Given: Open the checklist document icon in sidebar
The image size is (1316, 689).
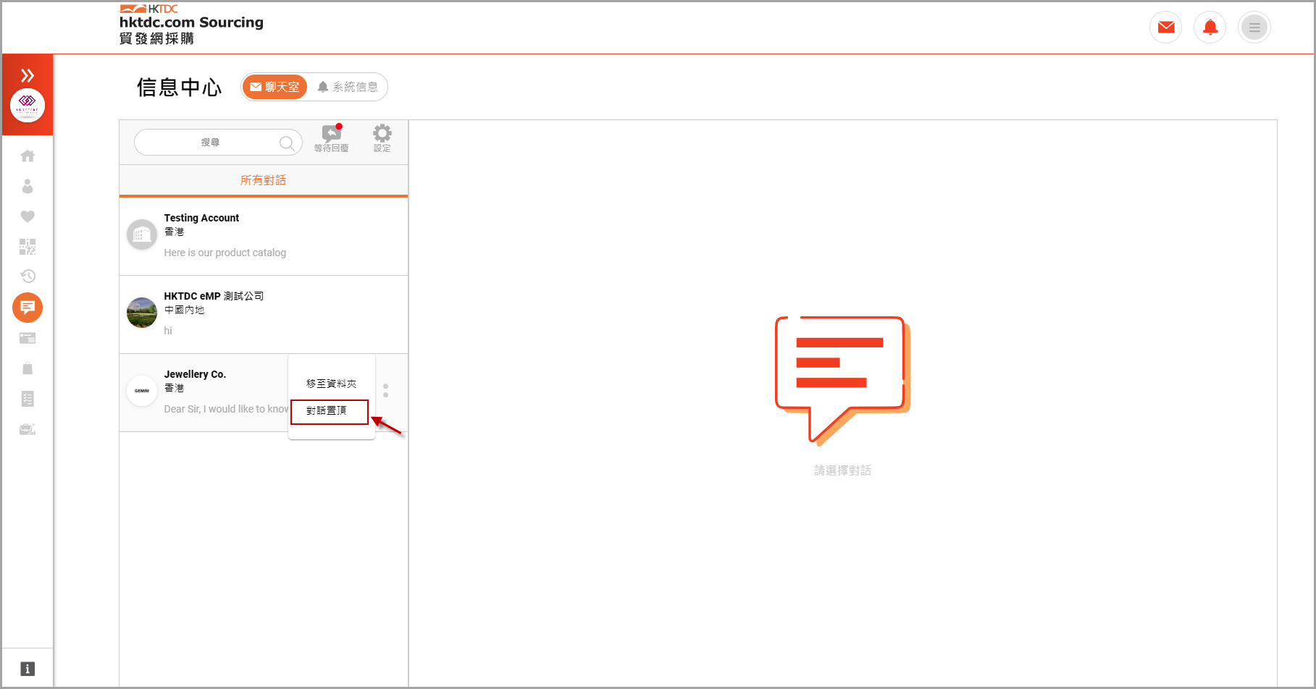Looking at the screenshot, I should click(x=28, y=399).
